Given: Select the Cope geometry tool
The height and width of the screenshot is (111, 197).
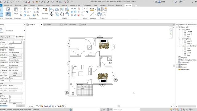Looking at the screenshot, I should point(27,9).
